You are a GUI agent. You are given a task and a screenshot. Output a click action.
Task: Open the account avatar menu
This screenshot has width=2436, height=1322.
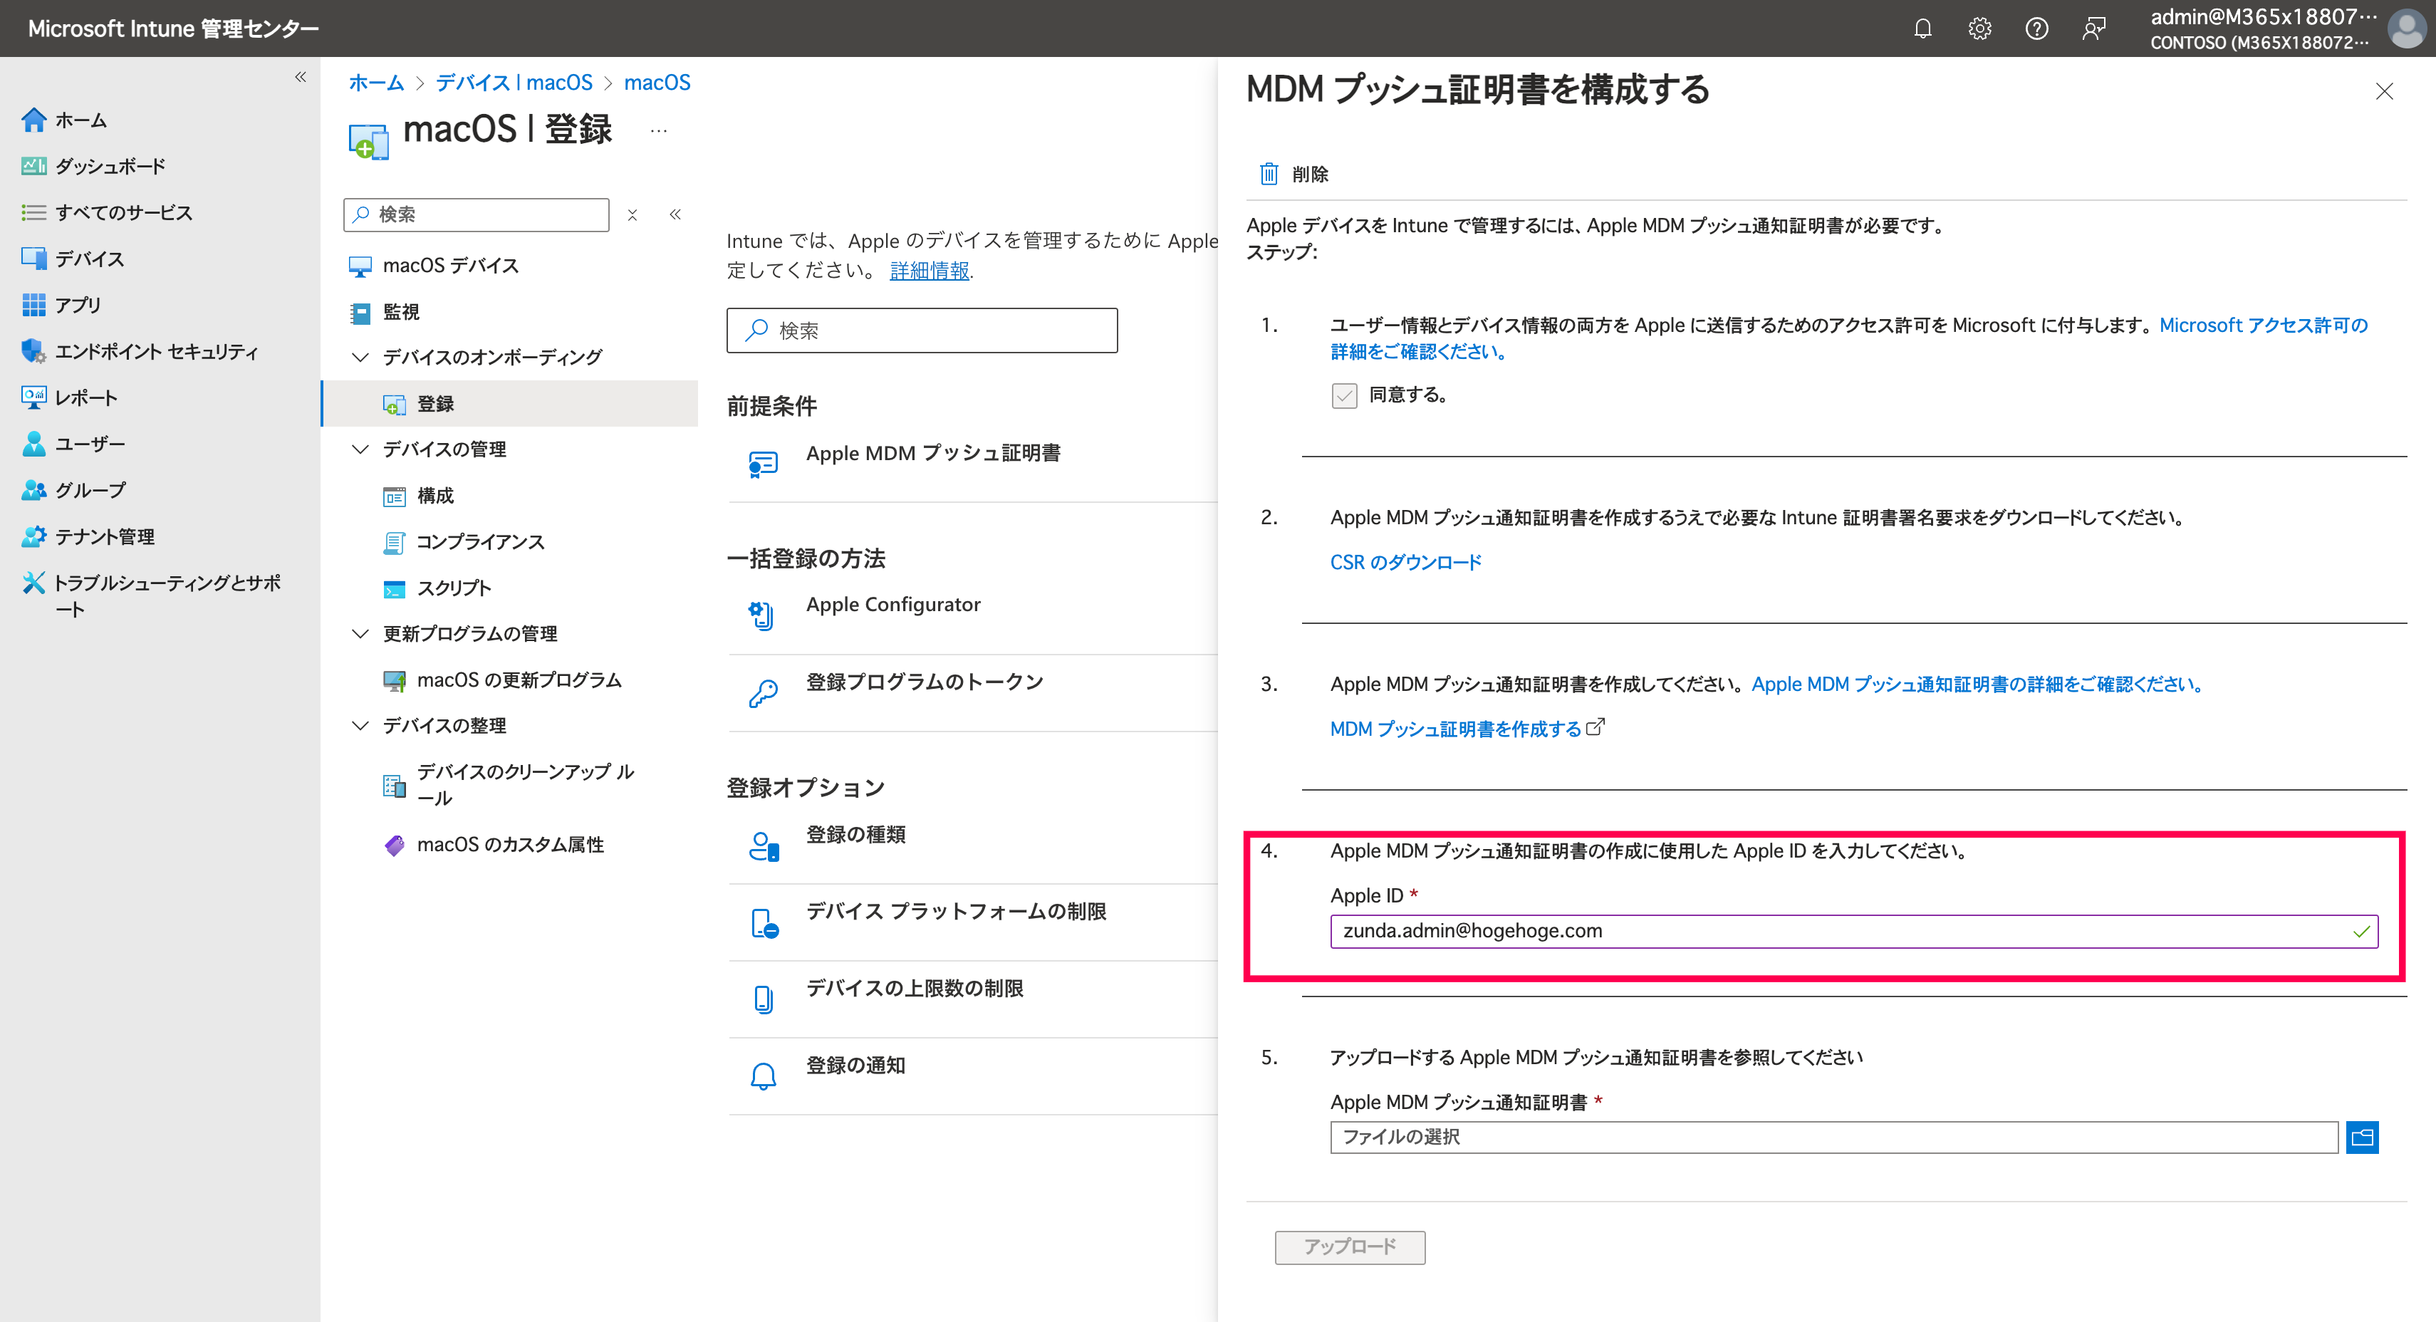[x=2406, y=28]
